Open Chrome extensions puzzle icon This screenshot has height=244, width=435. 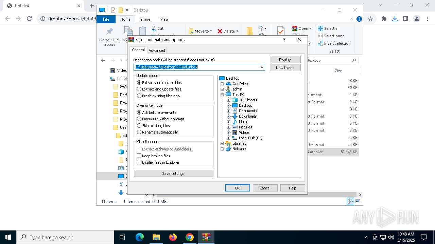(x=384, y=19)
